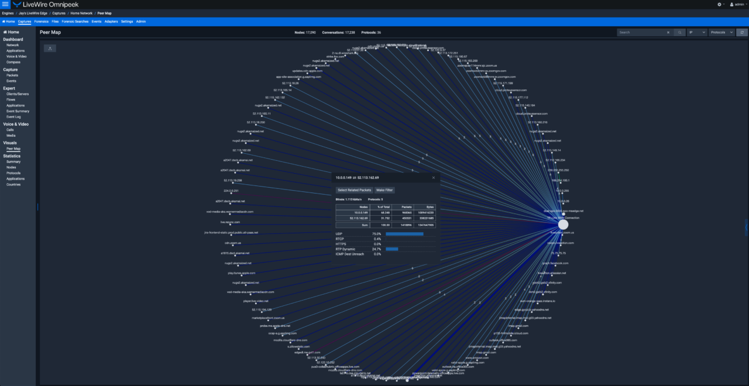
Task: Expand the IP address type dropdown
Action: coord(697,32)
